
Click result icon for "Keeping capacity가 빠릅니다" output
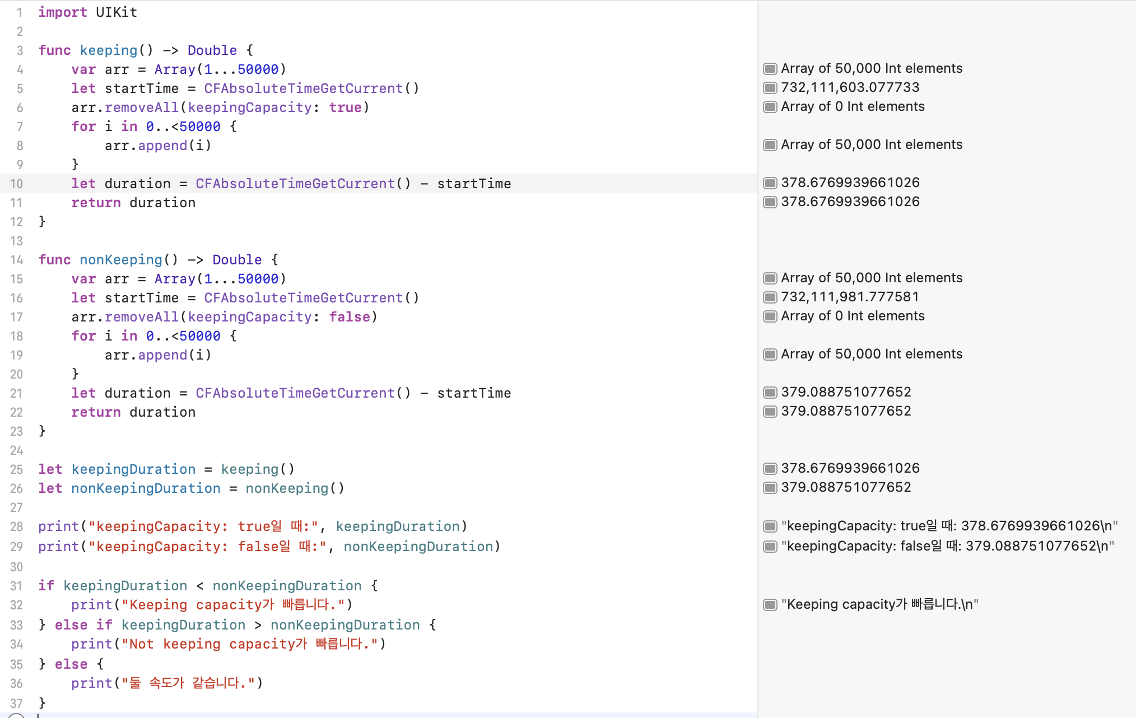pyautogui.click(x=770, y=605)
